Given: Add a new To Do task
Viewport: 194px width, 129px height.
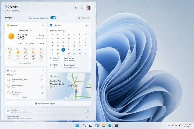Looking at the screenshot, I should pos(43,75).
